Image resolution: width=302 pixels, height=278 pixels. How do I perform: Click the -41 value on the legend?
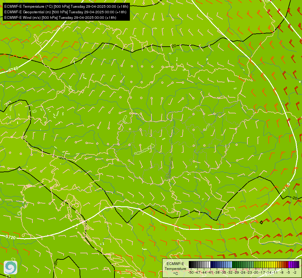click(210, 273)
